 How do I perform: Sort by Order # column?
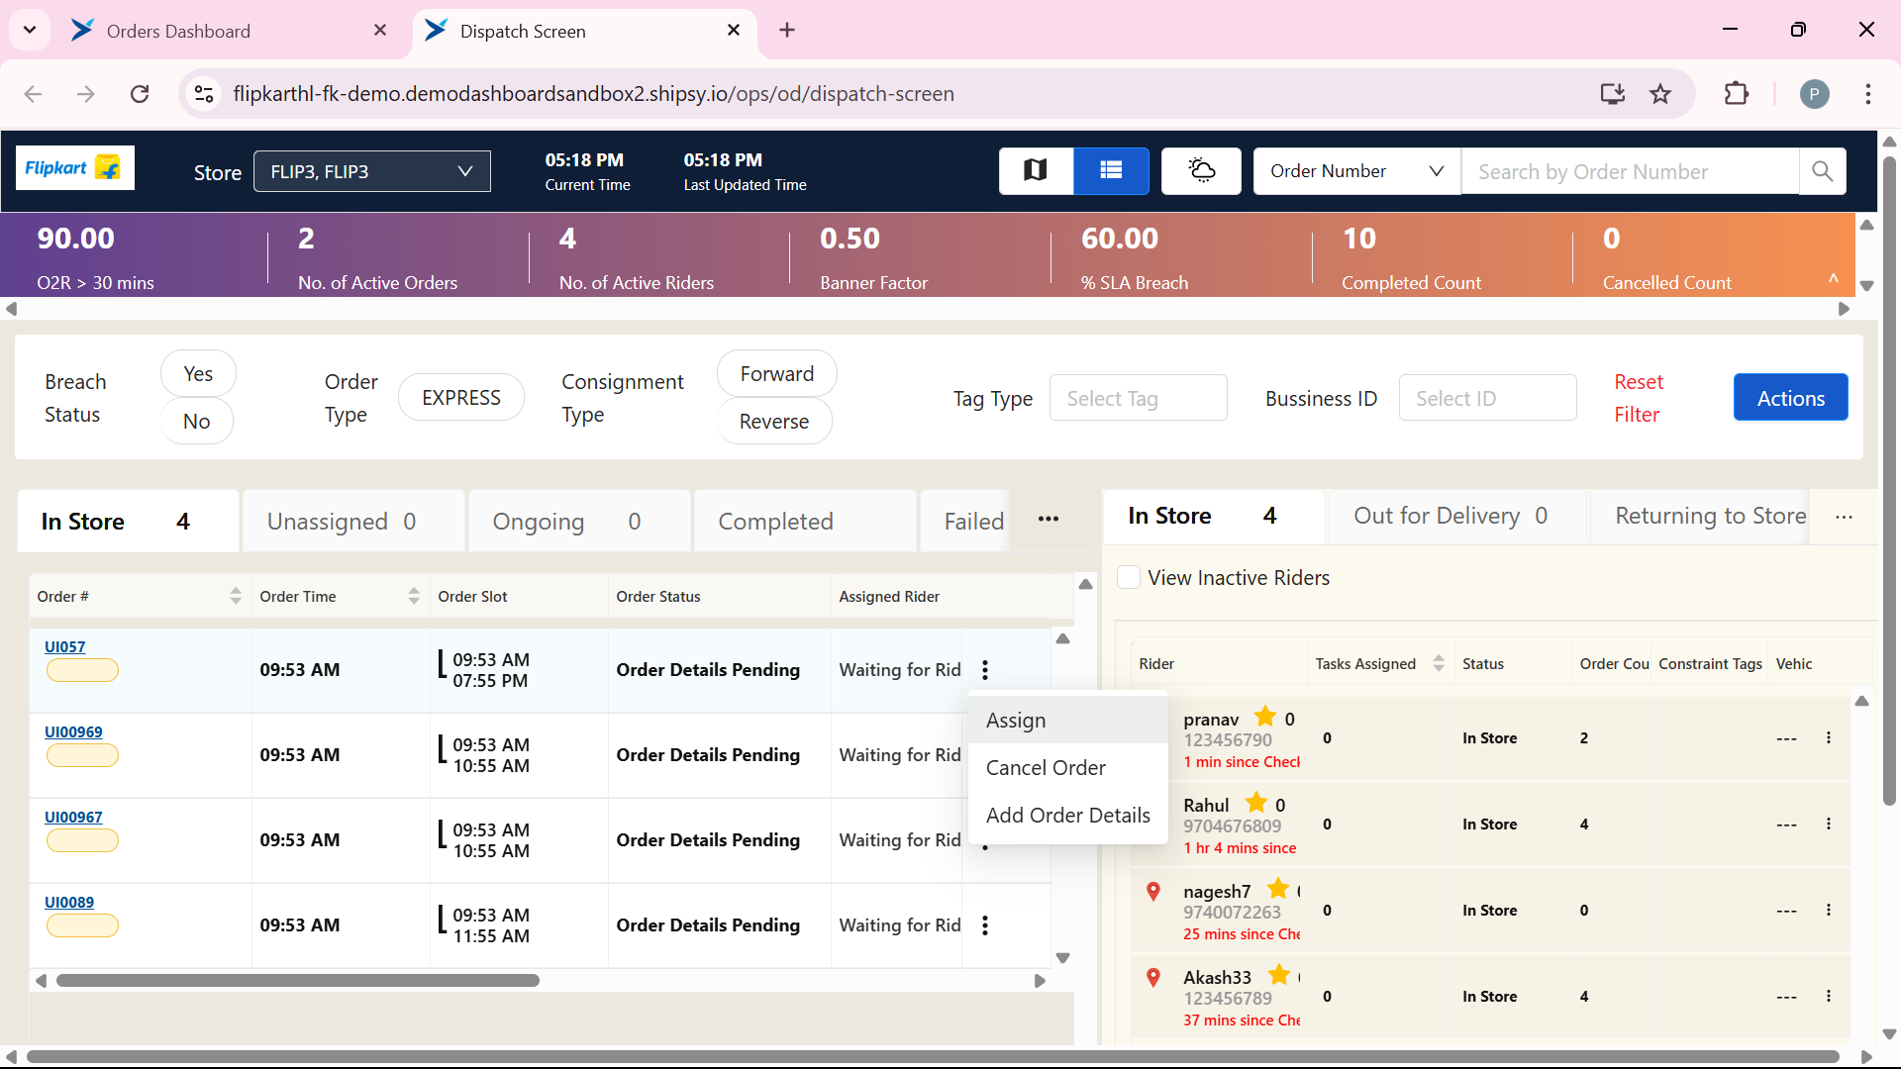click(x=236, y=596)
